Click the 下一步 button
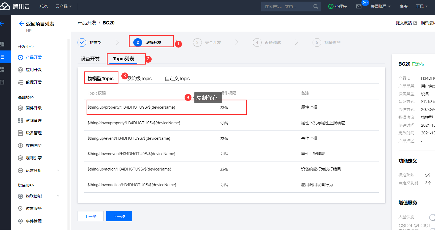This screenshot has height=230, width=435. click(119, 216)
